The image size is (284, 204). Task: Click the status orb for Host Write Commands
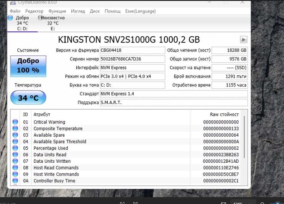[15, 174]
